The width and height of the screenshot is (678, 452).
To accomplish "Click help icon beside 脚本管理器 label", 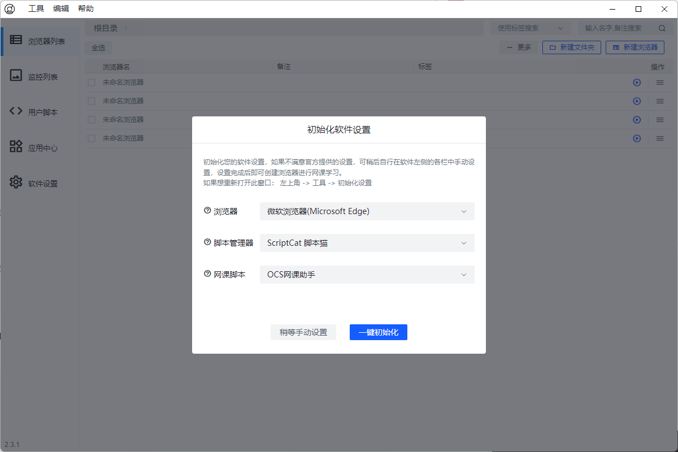I will click(207, 242).
